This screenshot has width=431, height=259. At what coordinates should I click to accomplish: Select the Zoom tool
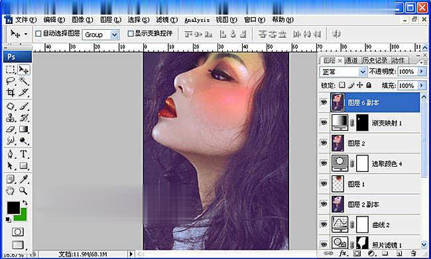(x=24, y=191)
